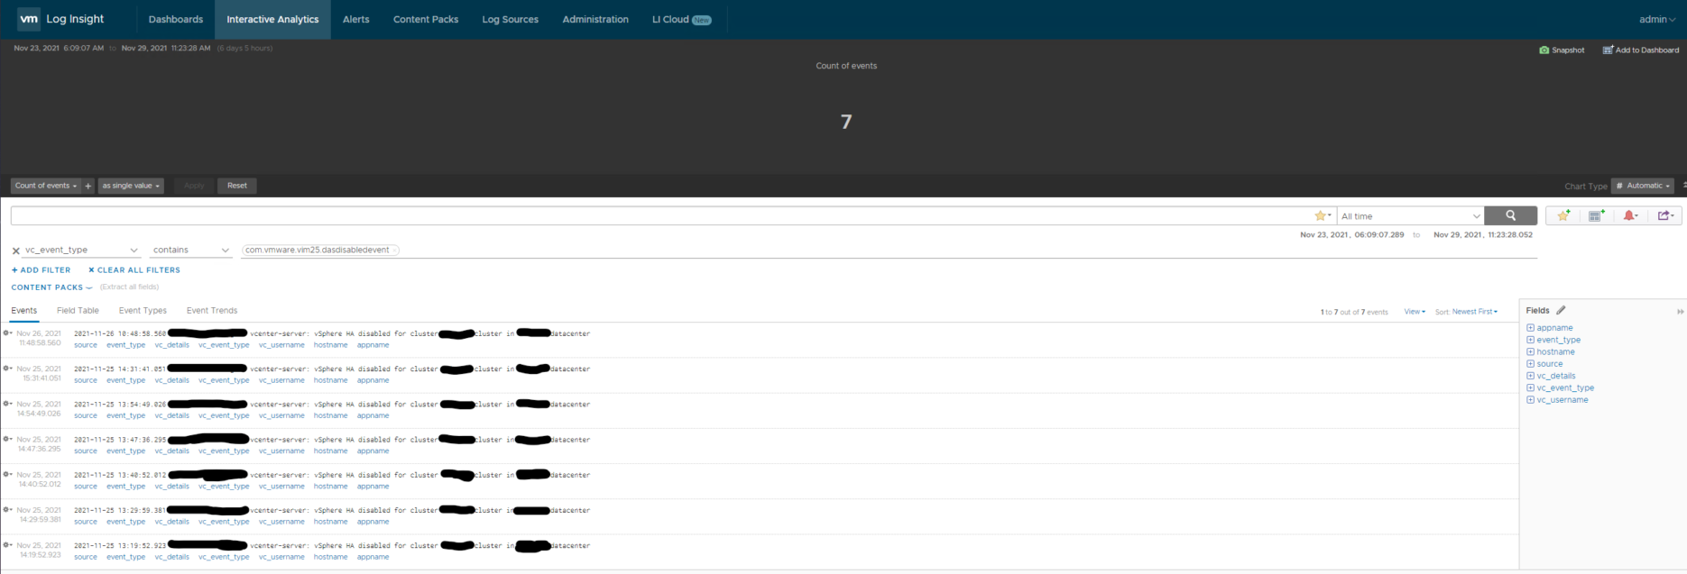Change Chart Type from Automatic
Viewport: 1687px width, 574px height.
point(1644,186)
